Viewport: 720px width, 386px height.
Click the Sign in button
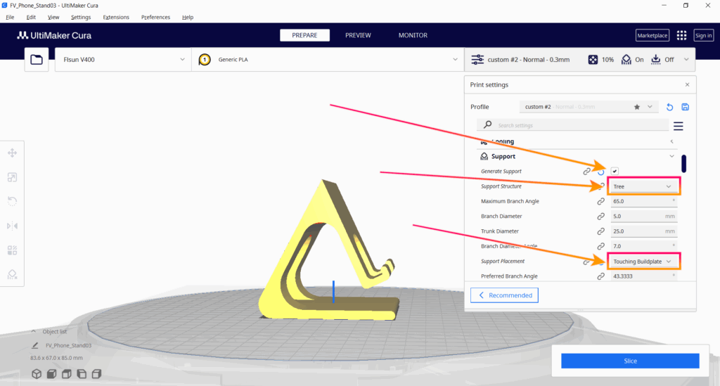pyautogui.click(x=703, y=35)
